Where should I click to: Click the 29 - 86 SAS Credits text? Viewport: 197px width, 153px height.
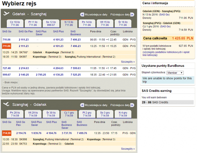[x=155, y=102]
